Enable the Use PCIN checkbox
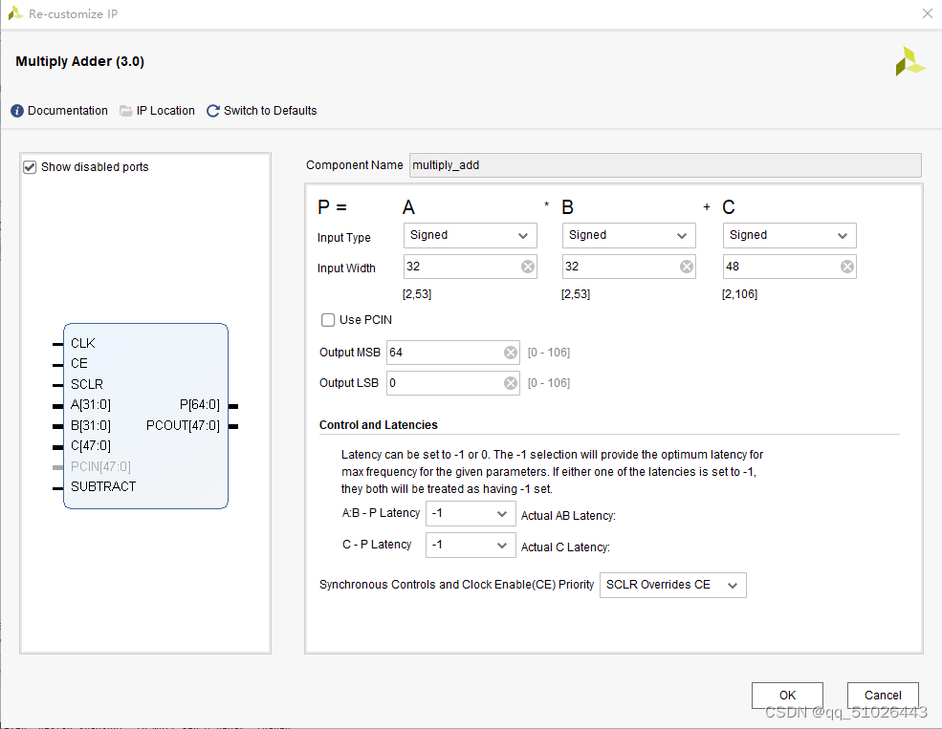 click(x=328, y=320)
